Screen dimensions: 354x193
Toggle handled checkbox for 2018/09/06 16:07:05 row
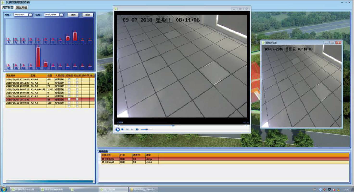pos(69,86)
